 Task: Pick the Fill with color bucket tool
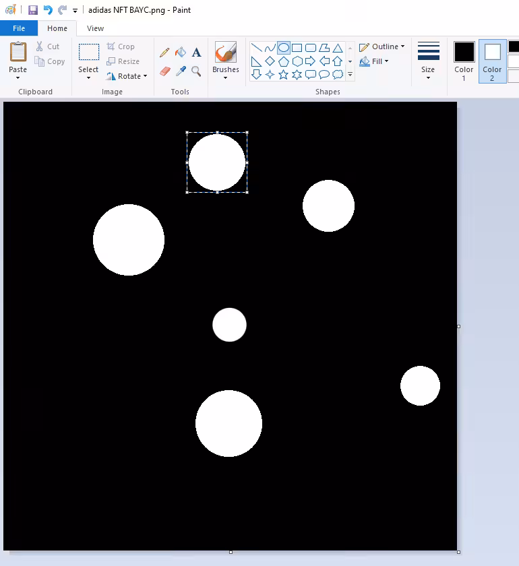coord(181,53)
